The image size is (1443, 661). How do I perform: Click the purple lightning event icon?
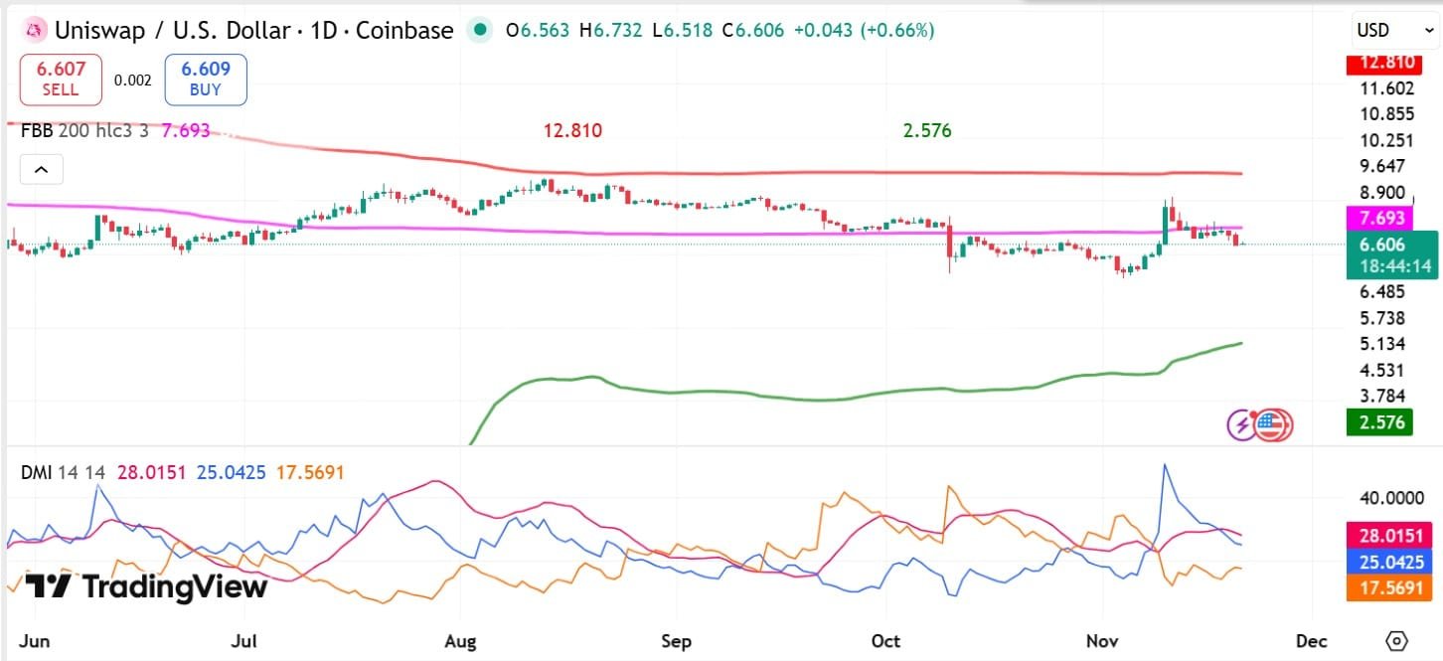[x=1243, y=425]
